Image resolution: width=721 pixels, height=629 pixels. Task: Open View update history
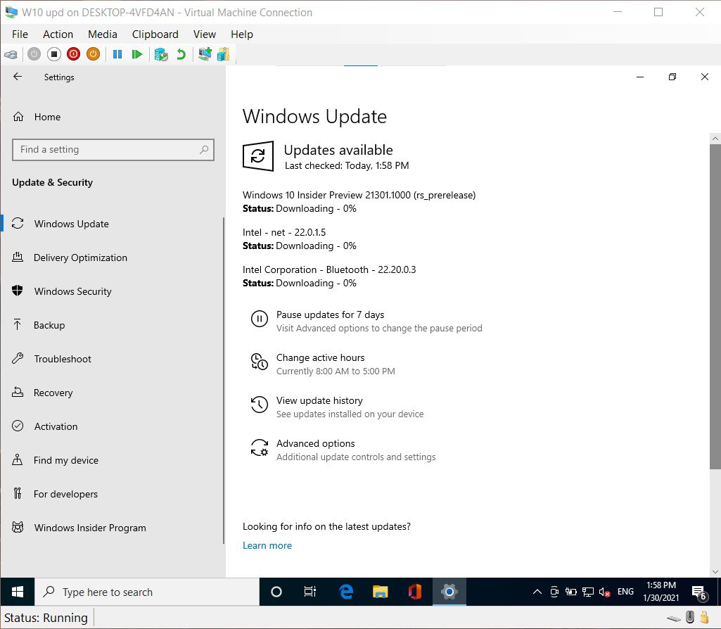coord(337,407)
